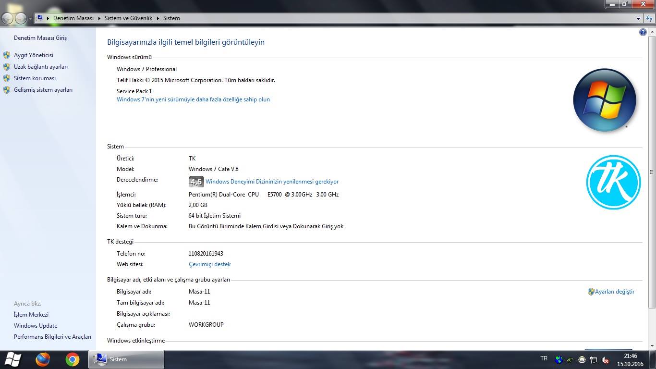Open the Windows Start menu orb
The width and height of the screenshot is (656, 369).
[12, 359]
